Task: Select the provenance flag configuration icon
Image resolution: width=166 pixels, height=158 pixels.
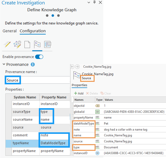Action: [37, 45]
